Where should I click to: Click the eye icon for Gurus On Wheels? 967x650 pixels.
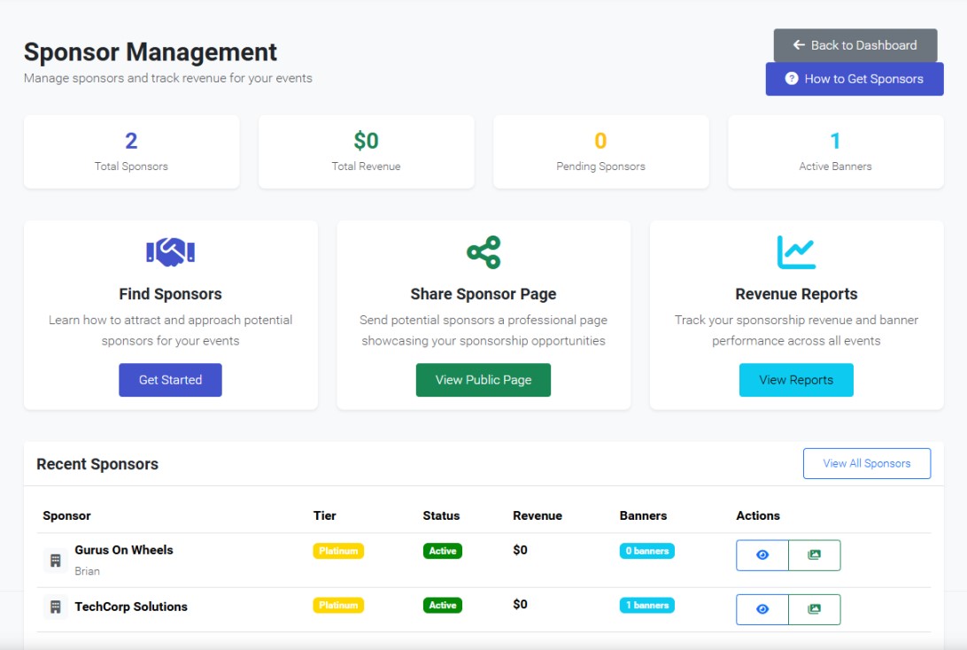tap(762, 555)
